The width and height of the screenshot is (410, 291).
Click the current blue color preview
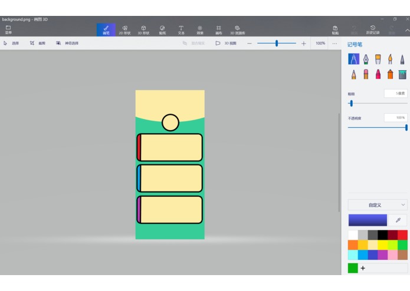coord(368,220)
